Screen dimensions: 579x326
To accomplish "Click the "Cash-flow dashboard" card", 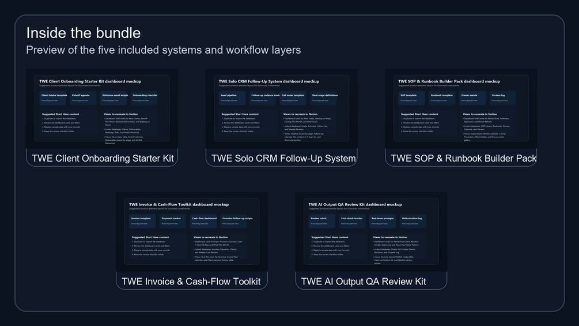I will 203,221.
